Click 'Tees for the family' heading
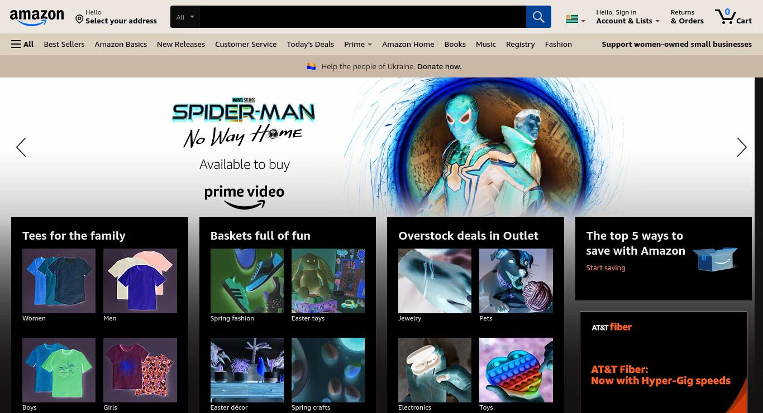 pyautogui.click(x=74, y=236)
